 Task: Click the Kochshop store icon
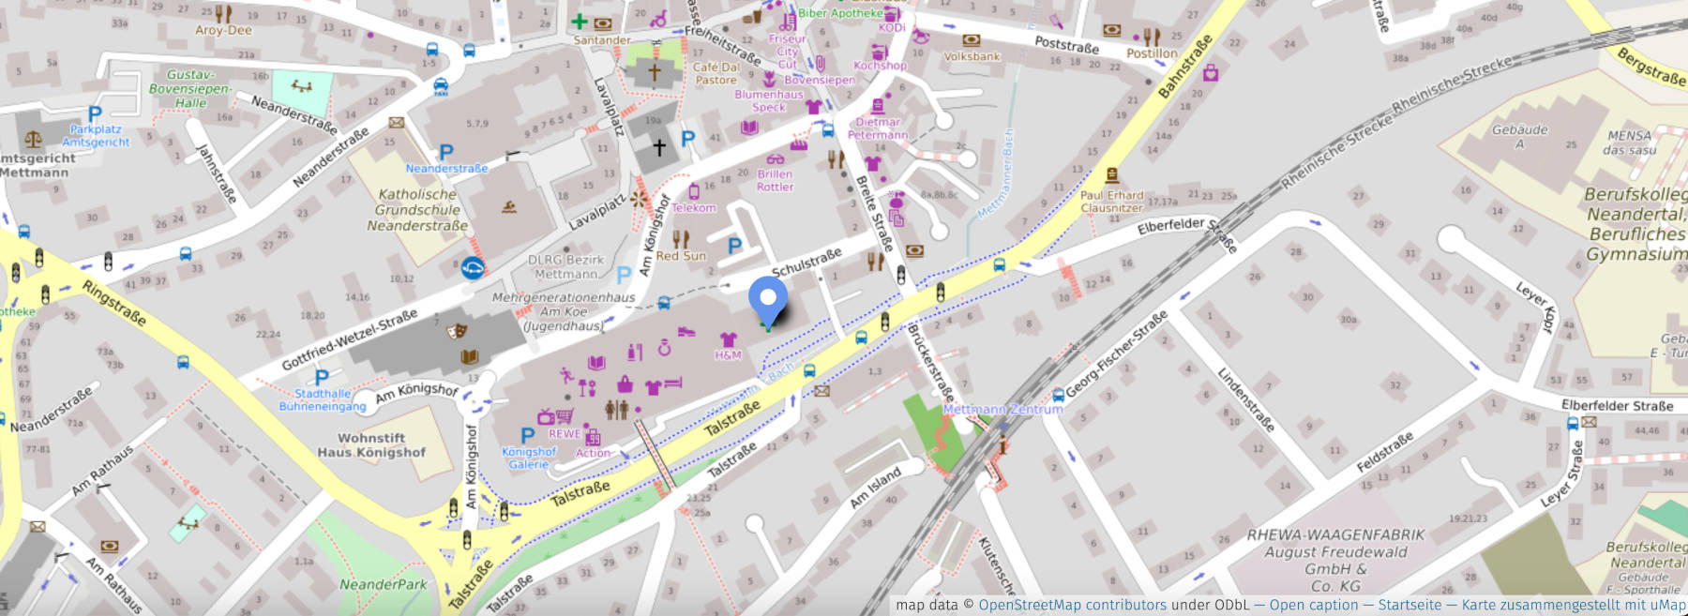pos(880,53)
